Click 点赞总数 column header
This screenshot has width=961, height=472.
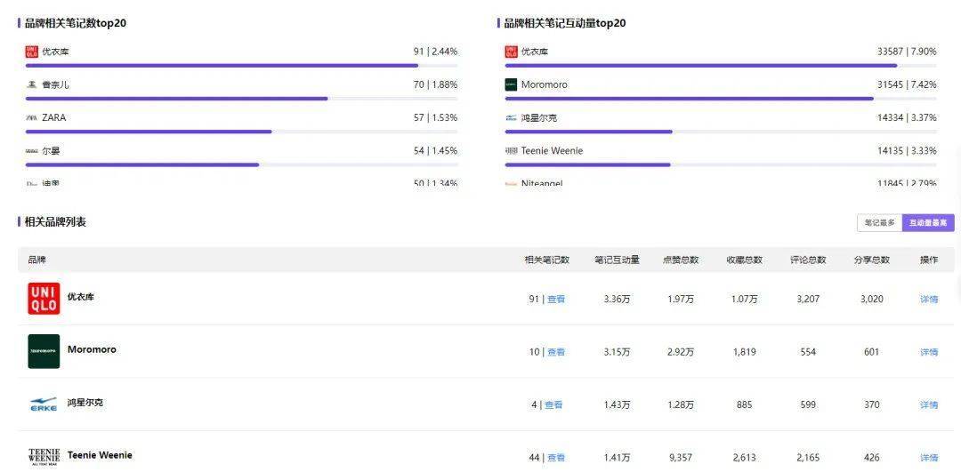pyautogui.click(x=681, y=260)
